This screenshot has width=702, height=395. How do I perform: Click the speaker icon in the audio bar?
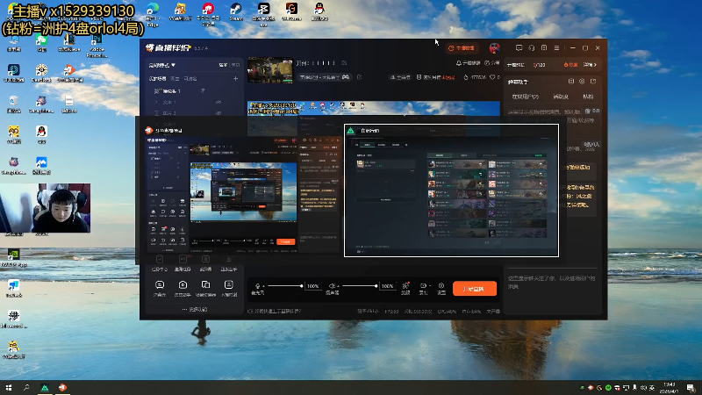tap(332, 286)
